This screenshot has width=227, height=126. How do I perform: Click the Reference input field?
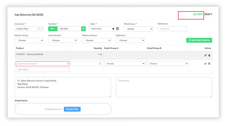pos(172,29)
